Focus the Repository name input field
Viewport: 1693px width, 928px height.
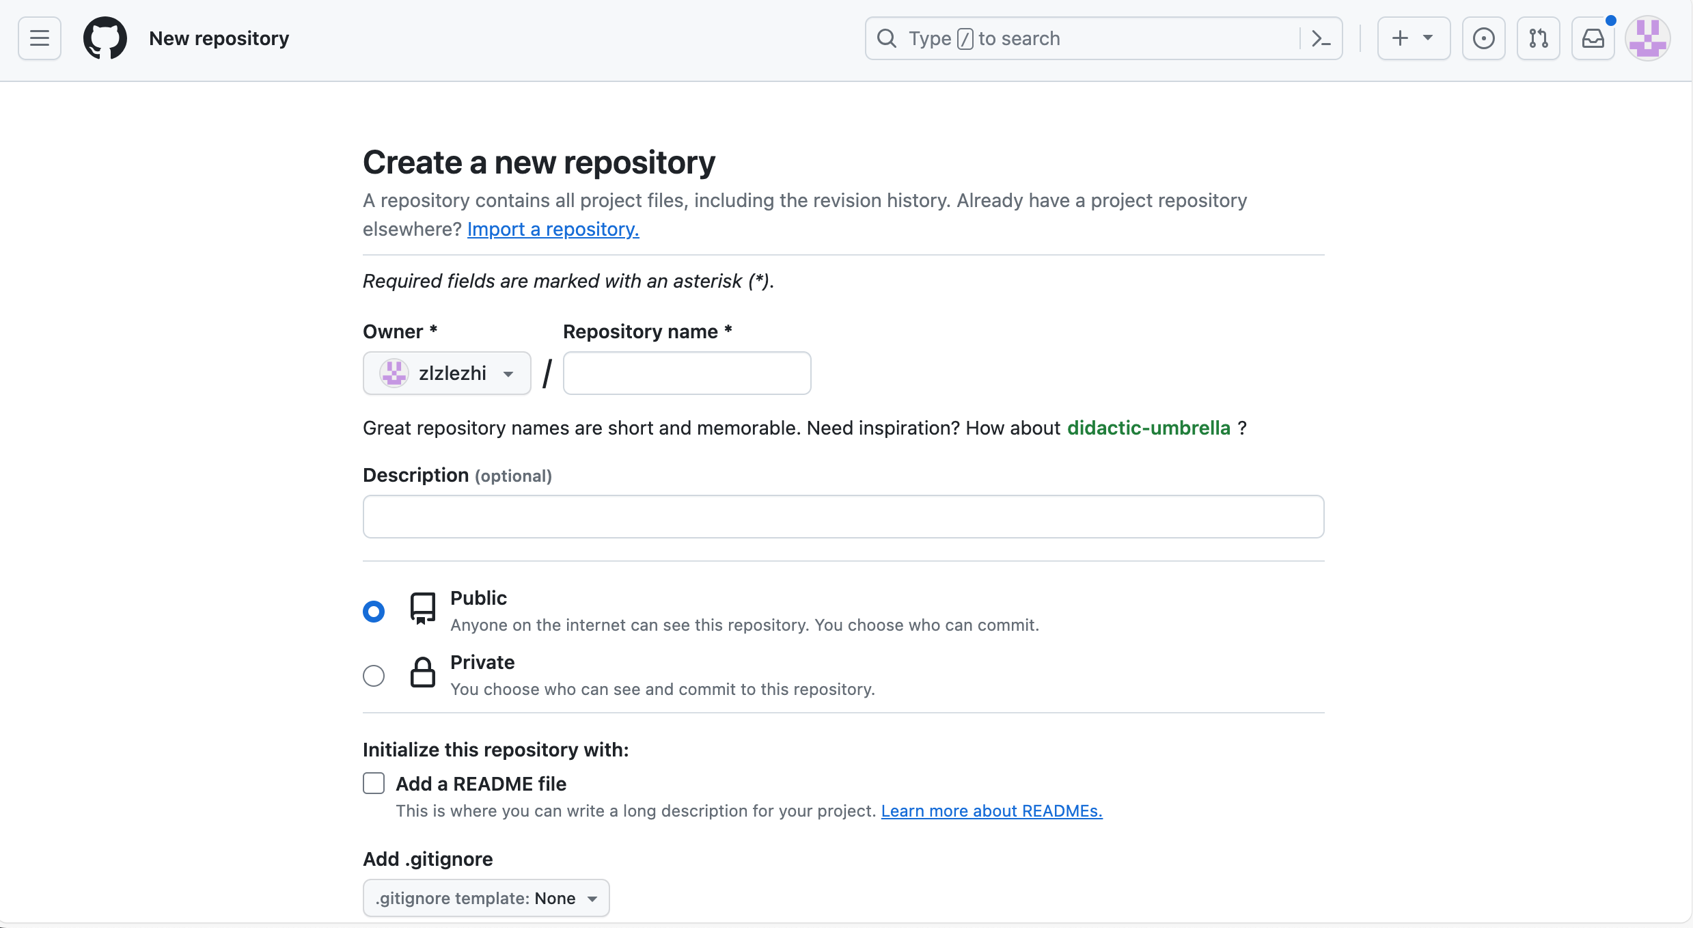[x=687, y=373]
